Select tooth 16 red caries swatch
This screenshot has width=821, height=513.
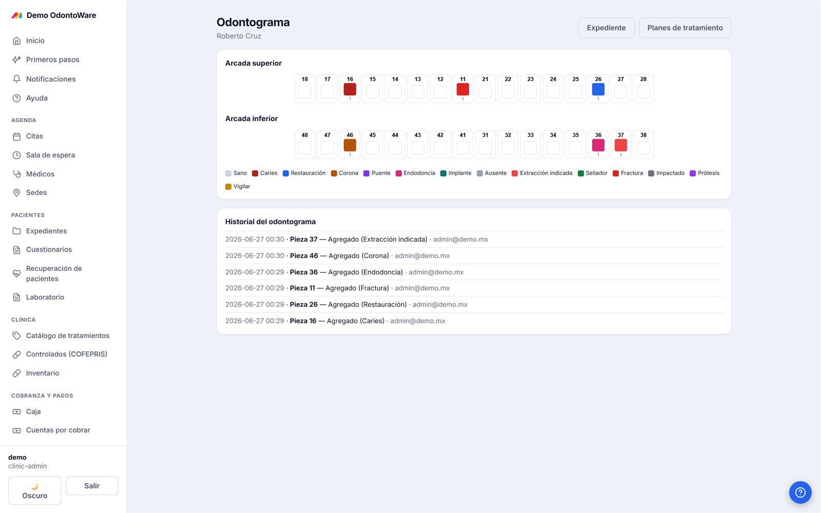tap(350, 89)
